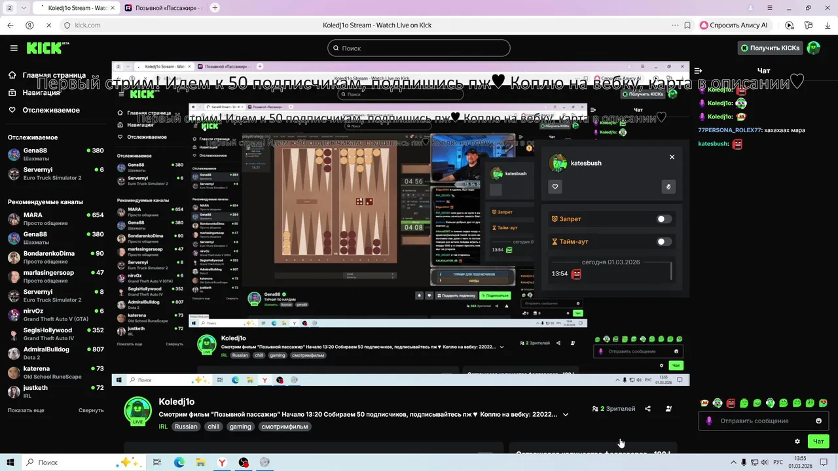Focus the Поиск search field

coord(419,48)
